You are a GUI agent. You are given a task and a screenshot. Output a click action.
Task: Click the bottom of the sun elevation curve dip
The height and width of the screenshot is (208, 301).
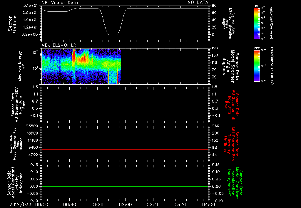pyautogui.click(x=113, y=35)
